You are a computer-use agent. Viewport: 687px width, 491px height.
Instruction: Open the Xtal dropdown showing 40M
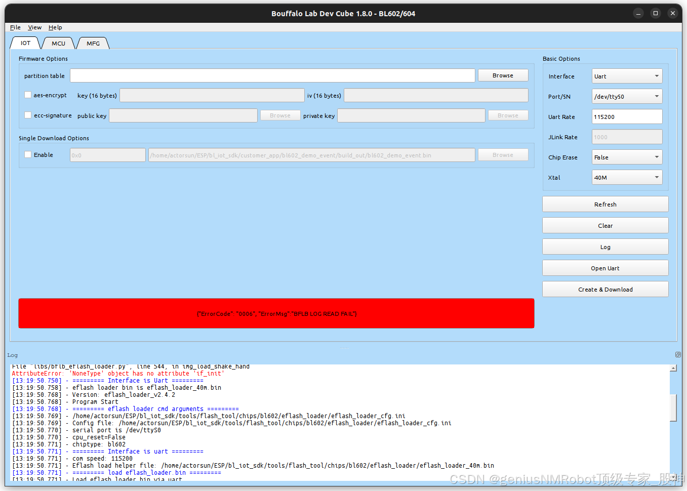[x=627, y=178]
